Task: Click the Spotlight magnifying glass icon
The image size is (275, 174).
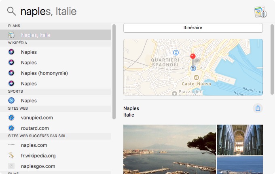Action: (11, 11)
